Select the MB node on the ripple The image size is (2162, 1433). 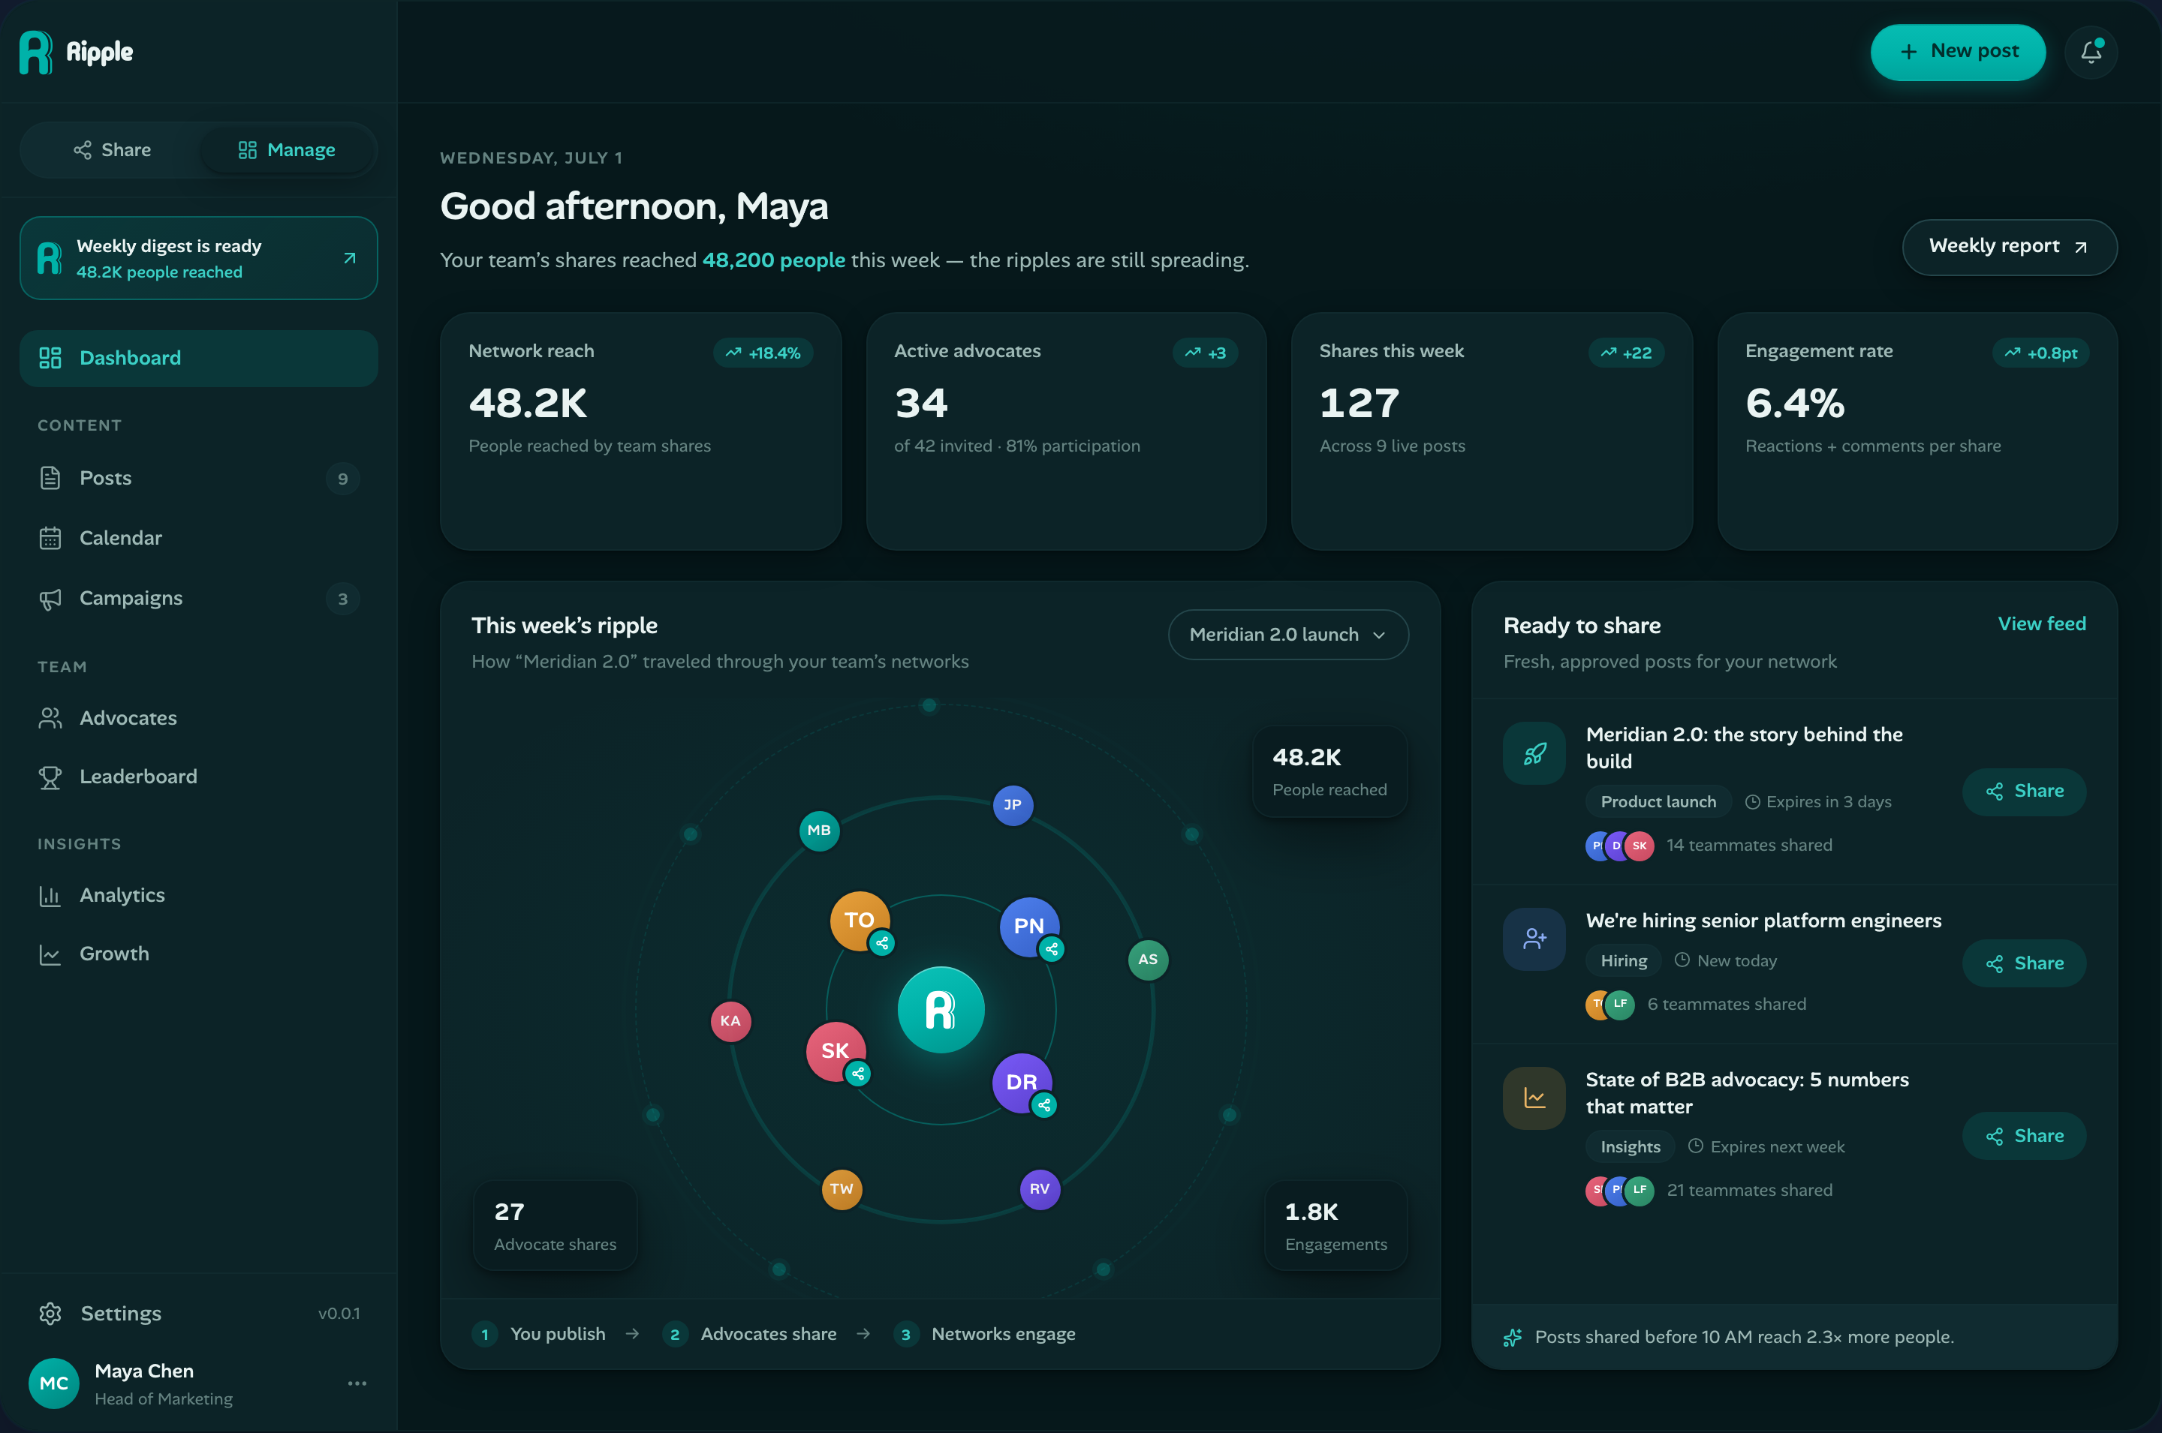pos(819,831)
